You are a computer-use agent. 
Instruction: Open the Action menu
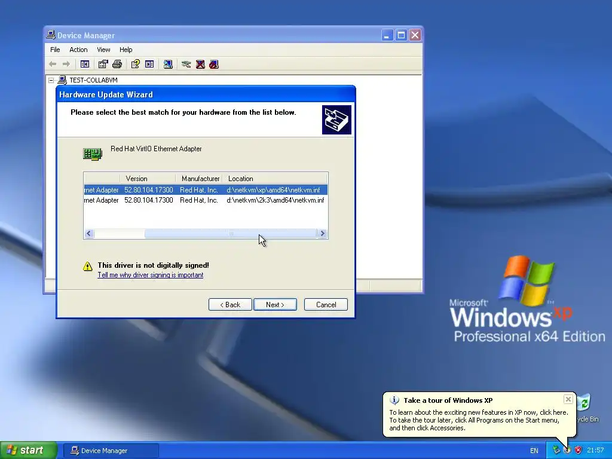pos(78,50)
